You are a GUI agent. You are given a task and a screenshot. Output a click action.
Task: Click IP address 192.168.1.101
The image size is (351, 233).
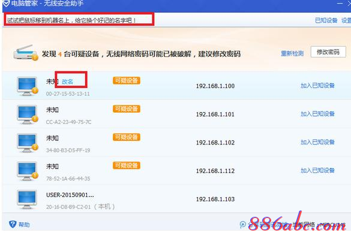point(215,114)
